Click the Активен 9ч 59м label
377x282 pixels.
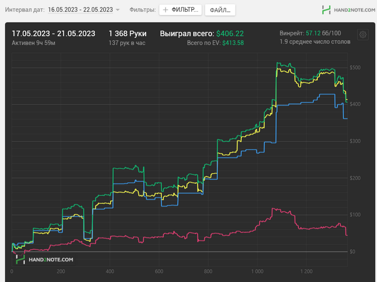click(33, 43)
